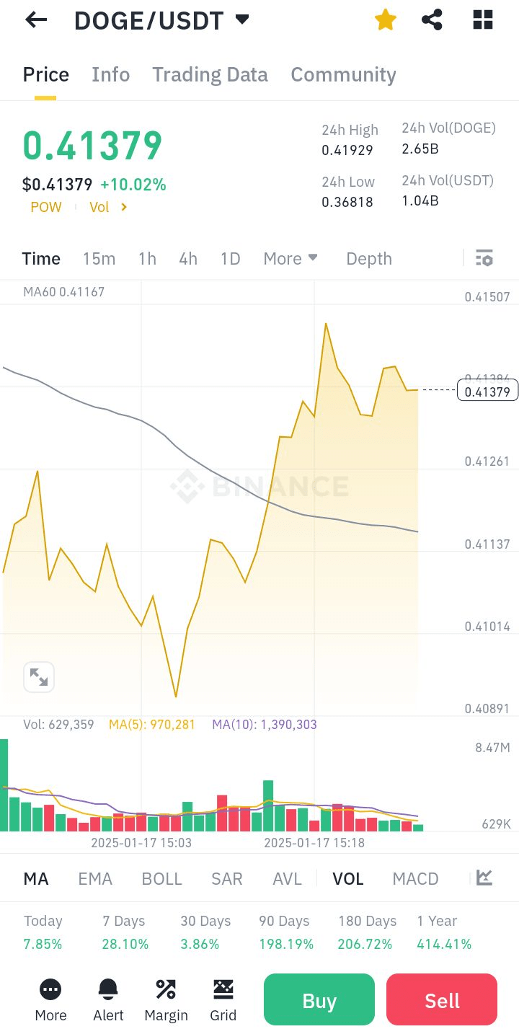Open Margin trading icon
Image resolution: width=519 pixels, height=1029 pixels.
[x=166, y=989]
